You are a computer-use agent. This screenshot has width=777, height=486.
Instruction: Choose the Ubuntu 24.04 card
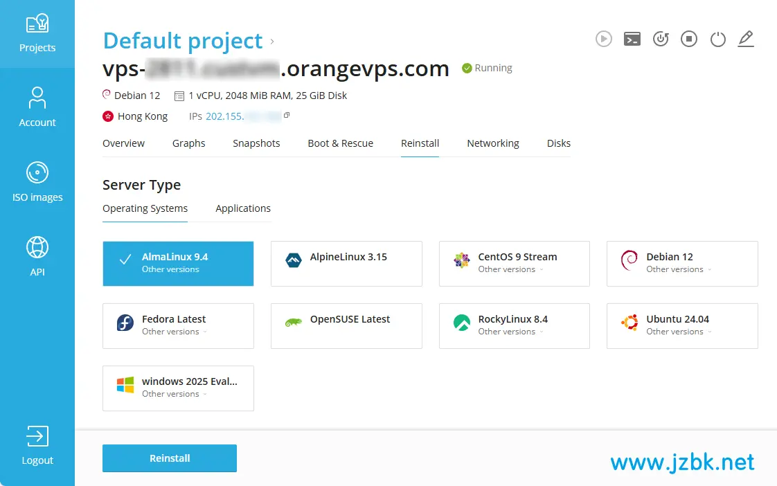682,326
